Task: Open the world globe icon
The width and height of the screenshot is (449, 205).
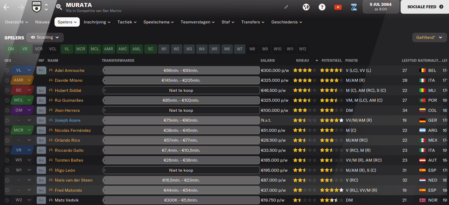Action: click(306, 7)
